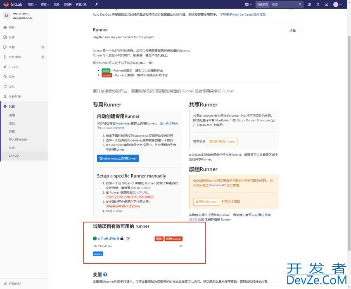The height and width of the screenshot is (289, 351).
Task: Open 徽章 badges settings submenu
Action: point(12,131)
